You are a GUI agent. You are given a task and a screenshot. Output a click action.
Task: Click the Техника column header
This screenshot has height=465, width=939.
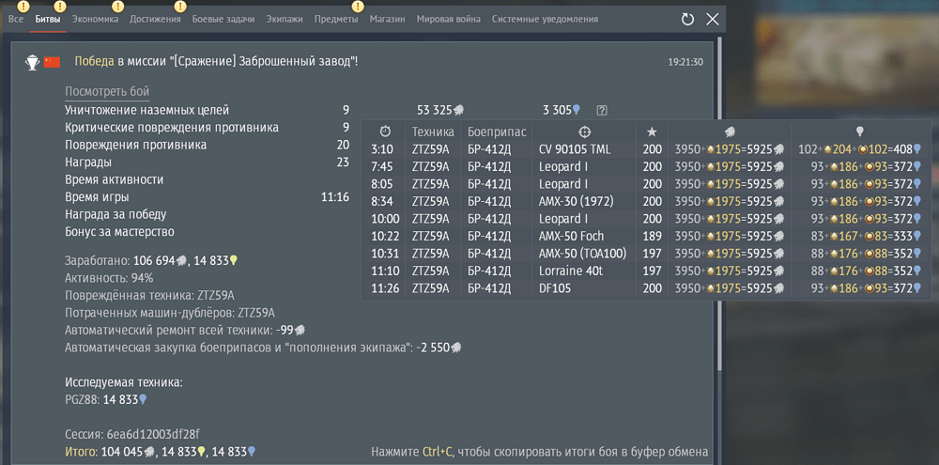433,132
